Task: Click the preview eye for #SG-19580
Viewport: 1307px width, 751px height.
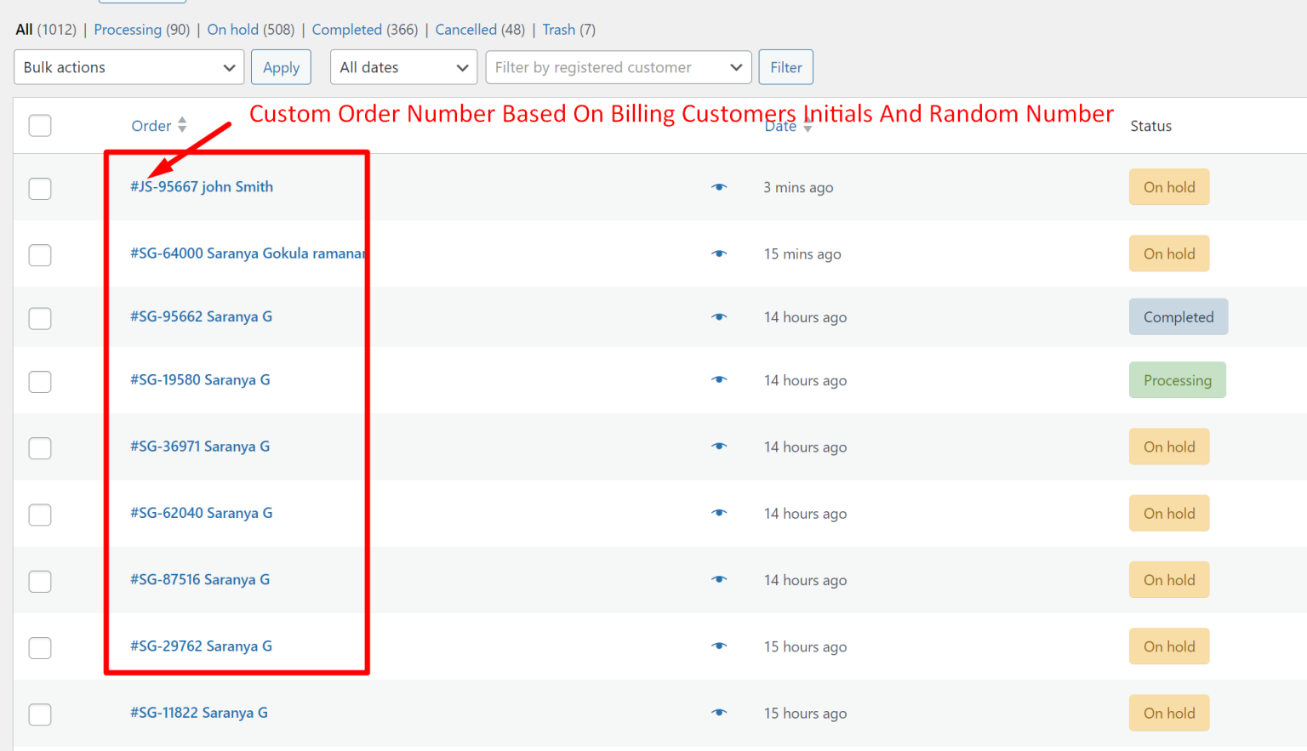Action: (x=719, y=380)
